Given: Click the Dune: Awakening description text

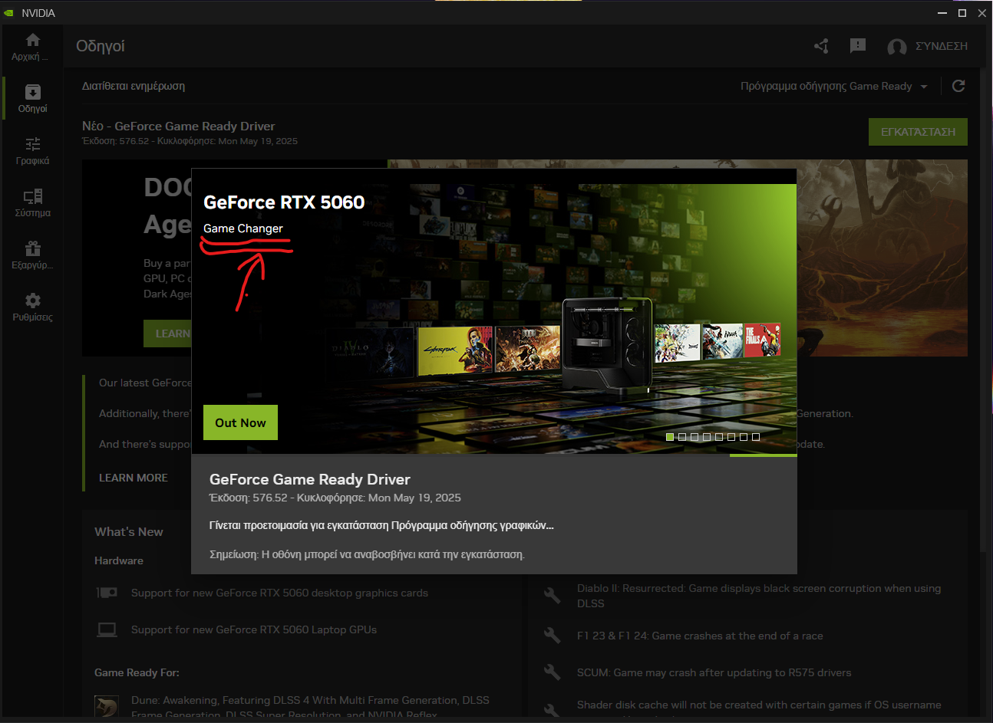Looking at the screenshot, I should click(x=310, y=707).
